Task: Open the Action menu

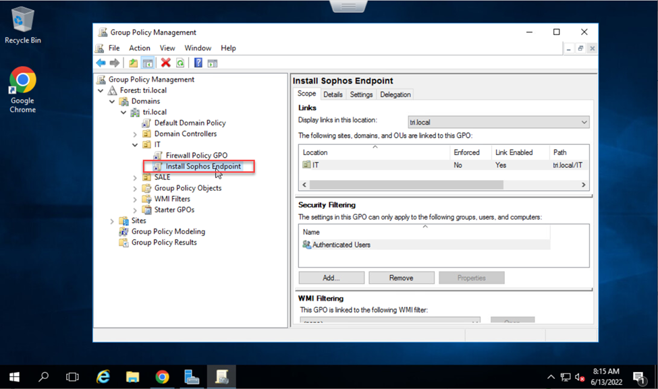Action: click(x=139, y=49)
